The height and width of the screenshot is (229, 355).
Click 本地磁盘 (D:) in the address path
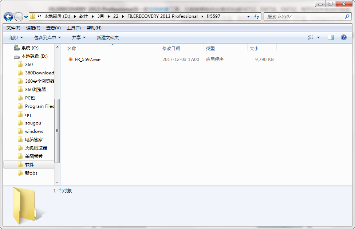point(57,16)
